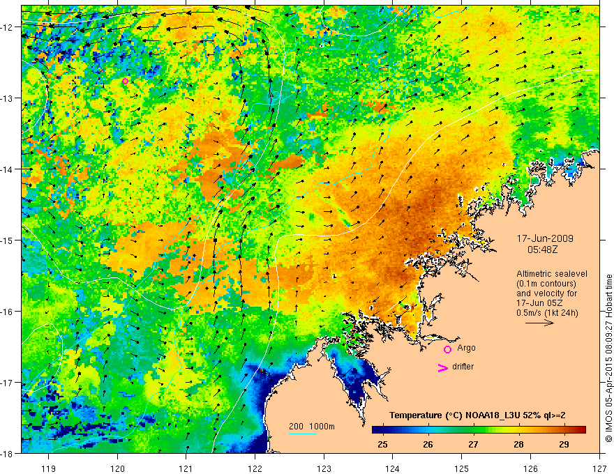614x474 pixels.
Task: Click the latitude axis label -18
Action: tap(7, 453)
